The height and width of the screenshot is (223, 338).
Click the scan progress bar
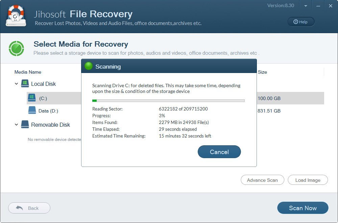(x=168, y=101)
